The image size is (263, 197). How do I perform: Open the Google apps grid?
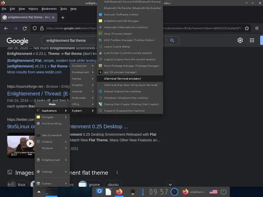click(252, 40)
